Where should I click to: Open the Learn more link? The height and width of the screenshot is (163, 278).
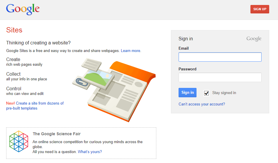pyautogui.click(x=131, y=51)
